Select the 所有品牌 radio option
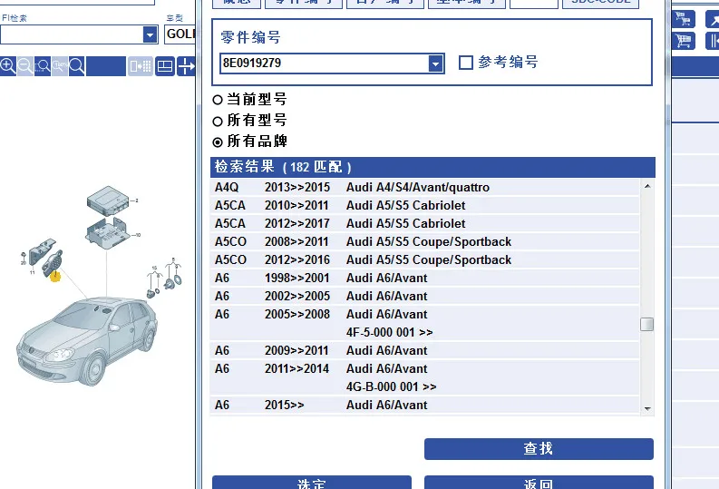This screenshot has height=489, width=719. (218, 142)
